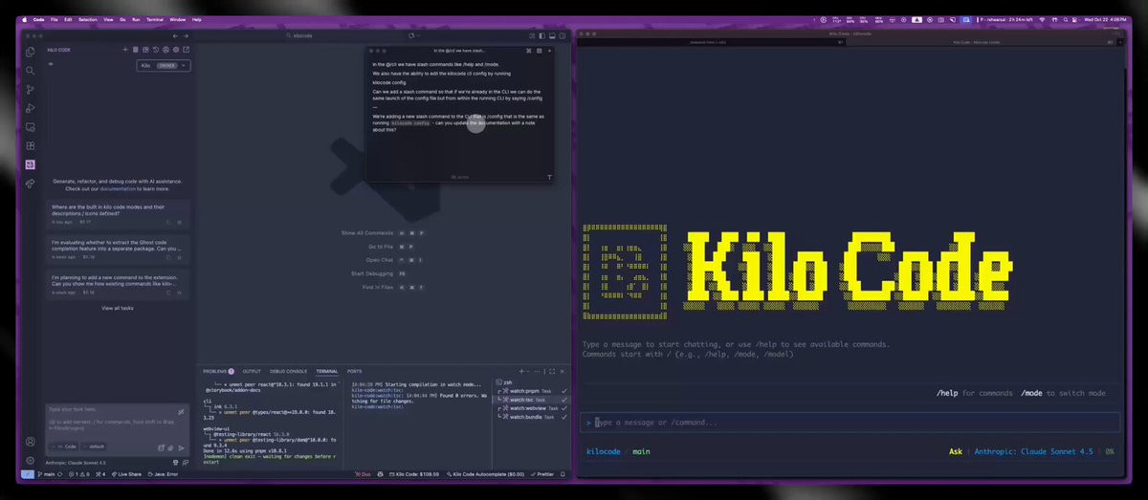Image resolution: width=1148 pixels, height=500 pixels.
Task: Open the Selection menu in menu bar
Action: coord(87,19)
